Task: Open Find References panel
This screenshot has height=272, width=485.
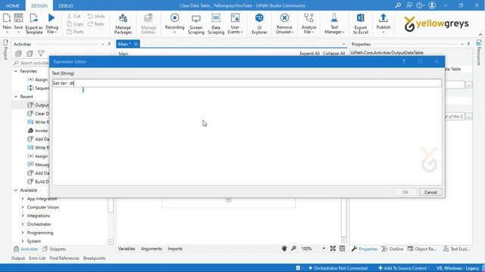Action: pyautogui.click(x=64, y=258)
